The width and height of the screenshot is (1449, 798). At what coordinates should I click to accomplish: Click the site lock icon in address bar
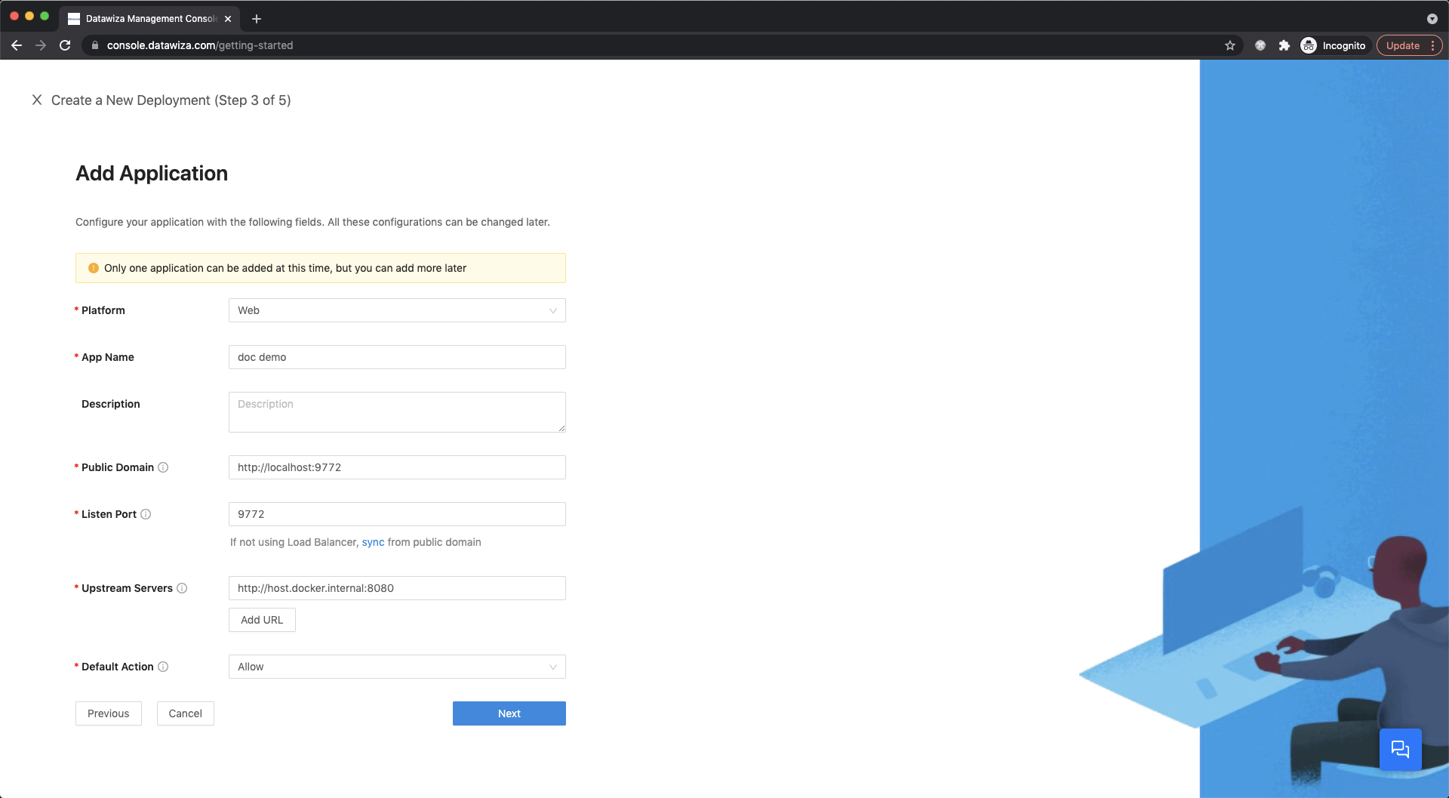(95, 45)
